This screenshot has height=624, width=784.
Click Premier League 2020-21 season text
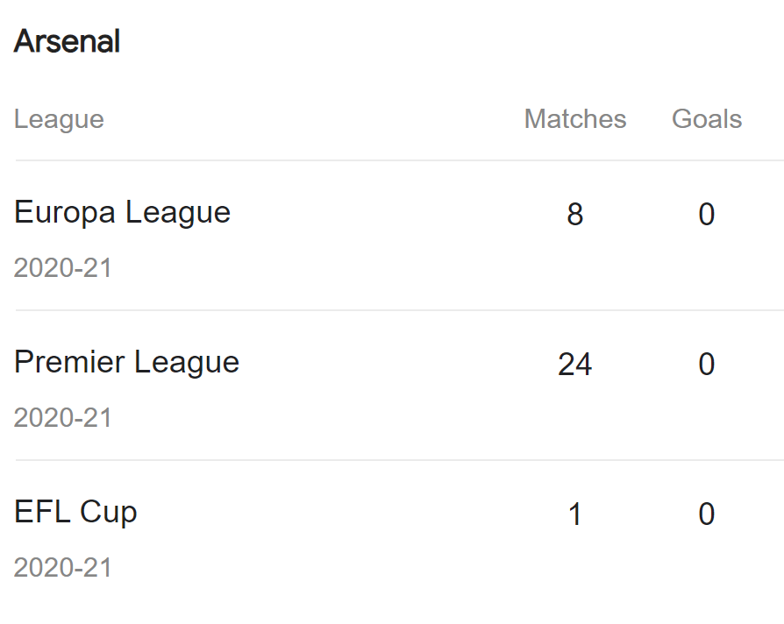(x=63, y=417)
